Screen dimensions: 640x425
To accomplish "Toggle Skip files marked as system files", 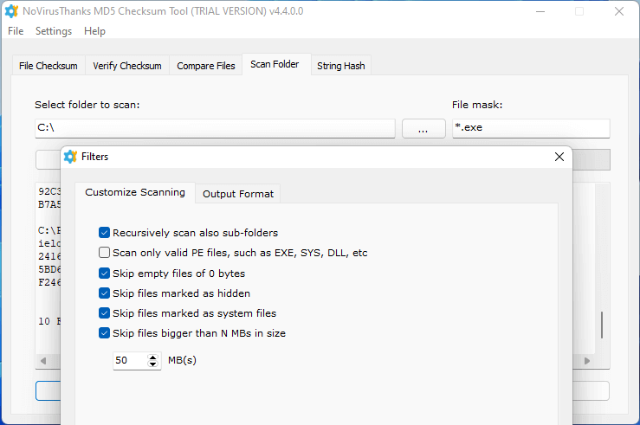I will (104, 313).
